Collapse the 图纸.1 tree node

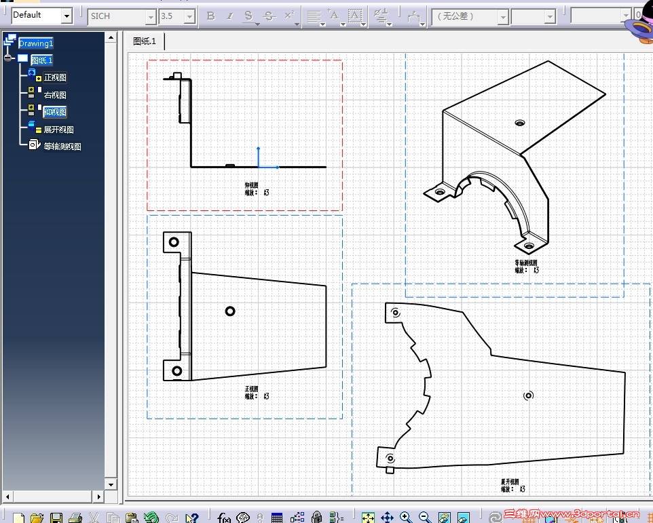[x=8, y=58]
